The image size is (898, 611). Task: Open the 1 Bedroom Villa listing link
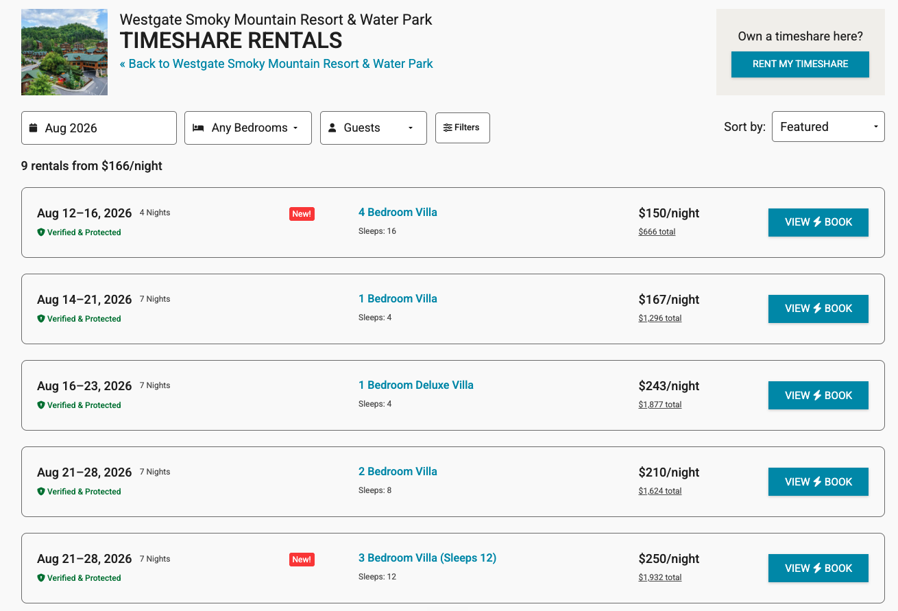(x=398, y=299)
